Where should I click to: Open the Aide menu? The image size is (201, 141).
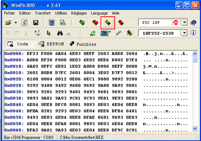116,13
